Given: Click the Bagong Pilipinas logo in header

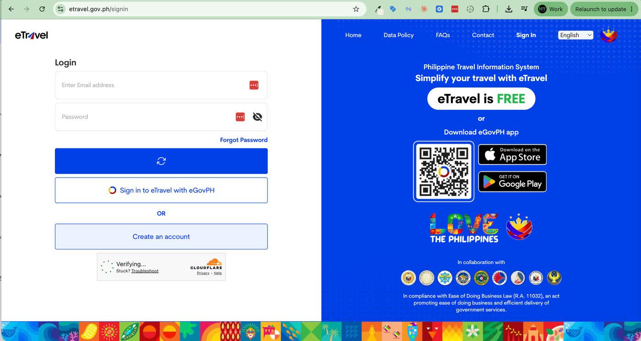Looking at the screenshot, I should coord(609,35).
